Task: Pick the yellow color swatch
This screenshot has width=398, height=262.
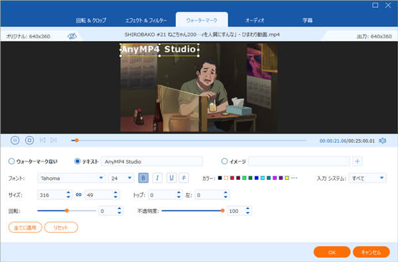Action: 287,178
